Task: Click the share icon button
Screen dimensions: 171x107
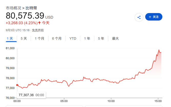Action: pyautogui.click(x=139, y=17)
